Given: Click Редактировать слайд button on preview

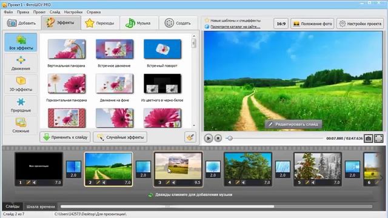Looking at the screenshot, I should (x=293, y=124).
